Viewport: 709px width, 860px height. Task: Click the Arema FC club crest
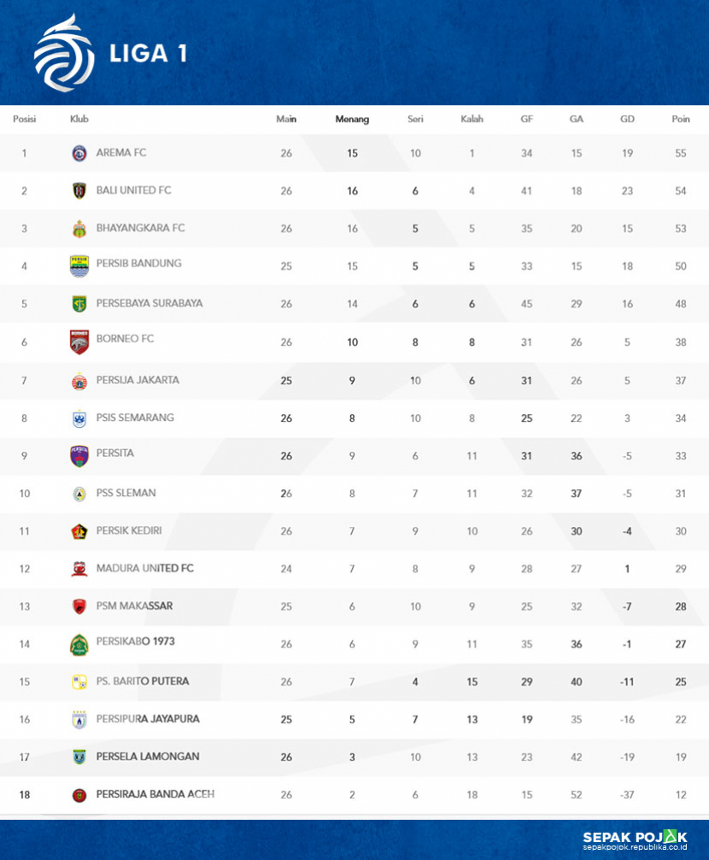point(79,153)
